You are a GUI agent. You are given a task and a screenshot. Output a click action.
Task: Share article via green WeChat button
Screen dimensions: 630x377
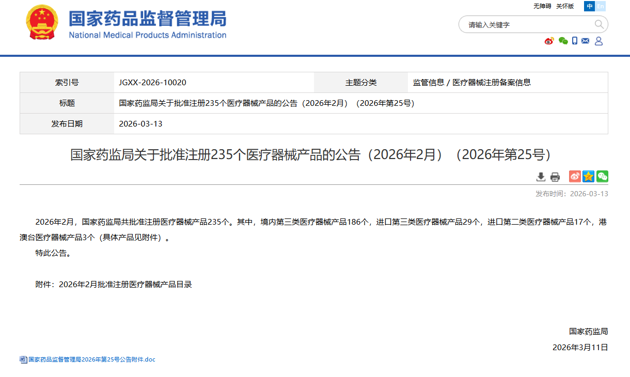602,177
